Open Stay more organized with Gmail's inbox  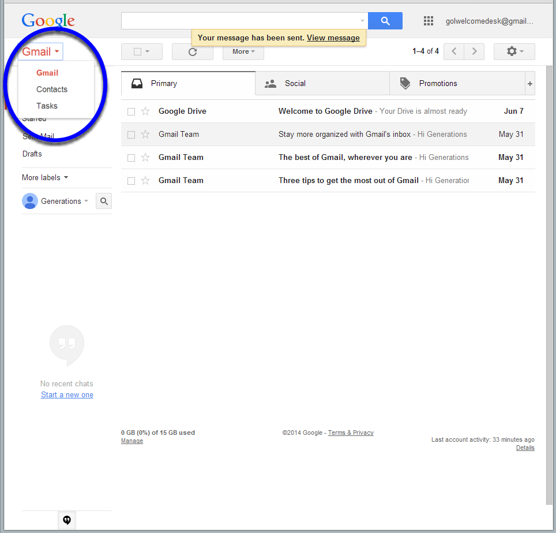tap(328, 135)
